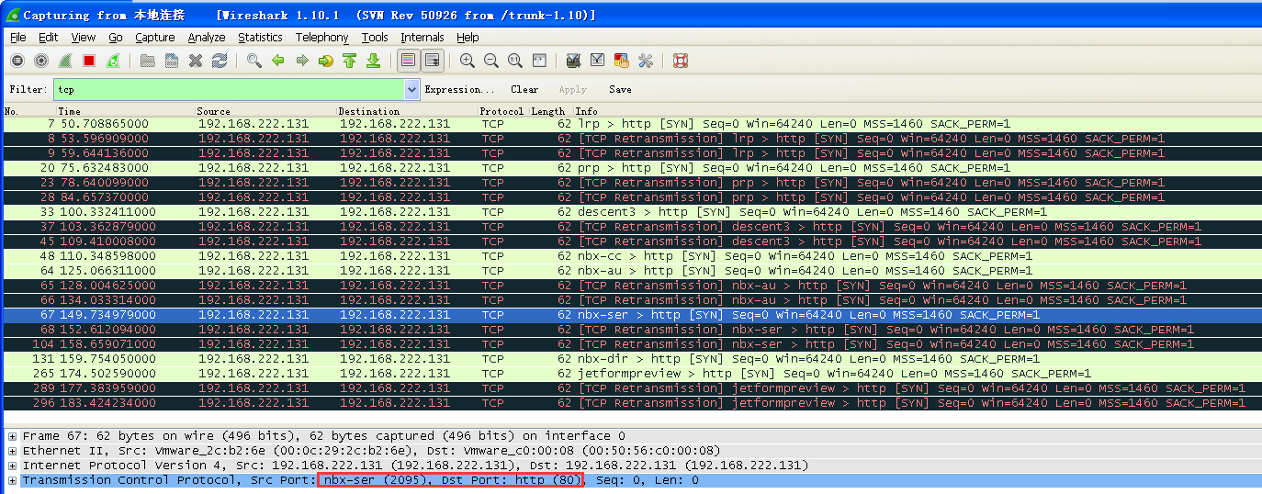Edit display filters icon
Image resolution: width=1262 pixels, height=494 pixels.
(598, 61)
